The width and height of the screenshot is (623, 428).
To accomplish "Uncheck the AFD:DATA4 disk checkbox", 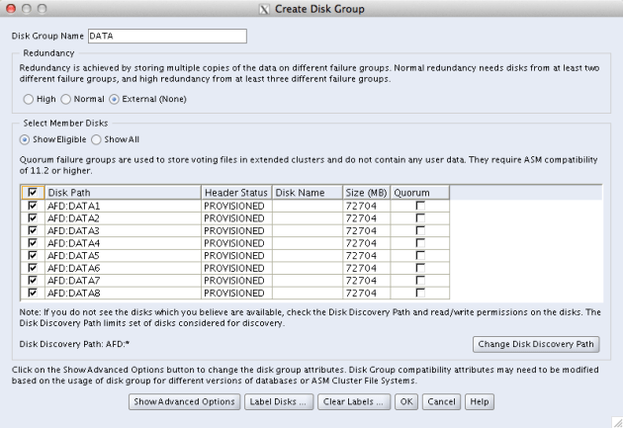I will point(32,242).
